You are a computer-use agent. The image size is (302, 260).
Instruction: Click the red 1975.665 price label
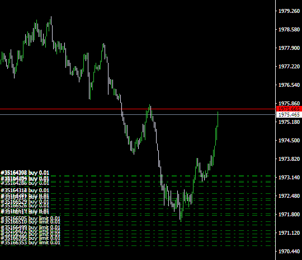pos(289,109)
